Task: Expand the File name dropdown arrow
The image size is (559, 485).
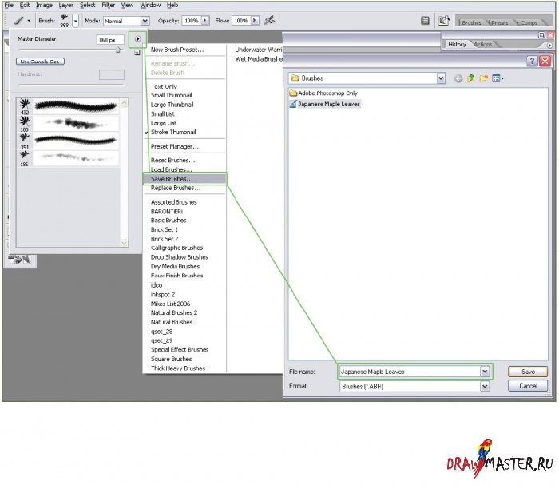Action: pyautogui.click(x=485, y=372)
